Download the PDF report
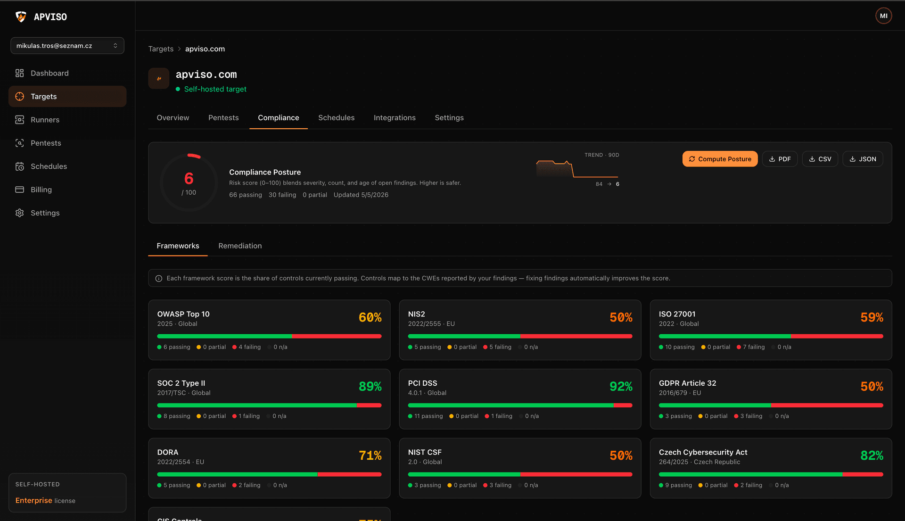Viewport: 905px width, 521px height. click(x=780, y=159)
